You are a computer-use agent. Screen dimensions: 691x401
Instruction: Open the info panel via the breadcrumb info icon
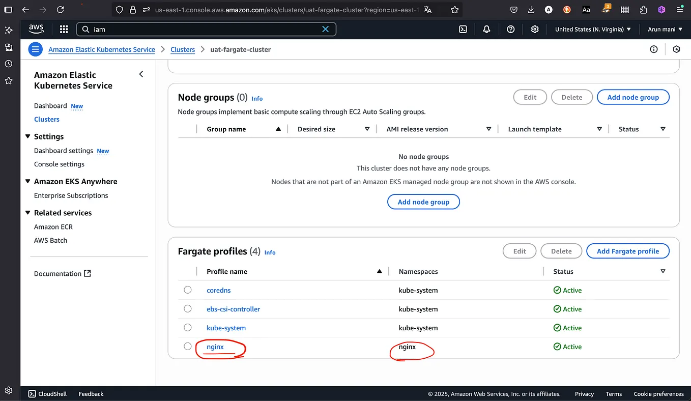(x=653, y=49)
